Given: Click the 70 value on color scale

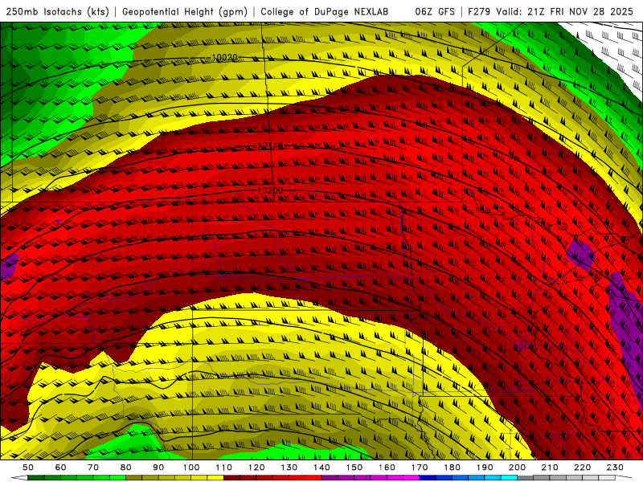Looking at the screenshot, I should [x=93, y=468].
